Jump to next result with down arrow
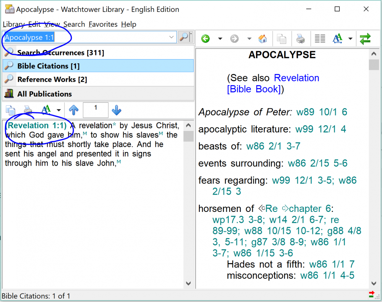 click(x=117, y=110)
